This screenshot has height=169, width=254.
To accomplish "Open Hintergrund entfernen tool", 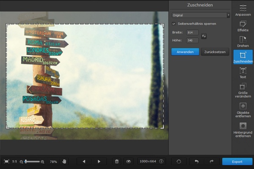I will [243, 130].
